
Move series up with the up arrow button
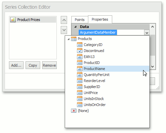pyautogui.click(x=64, y=20)
